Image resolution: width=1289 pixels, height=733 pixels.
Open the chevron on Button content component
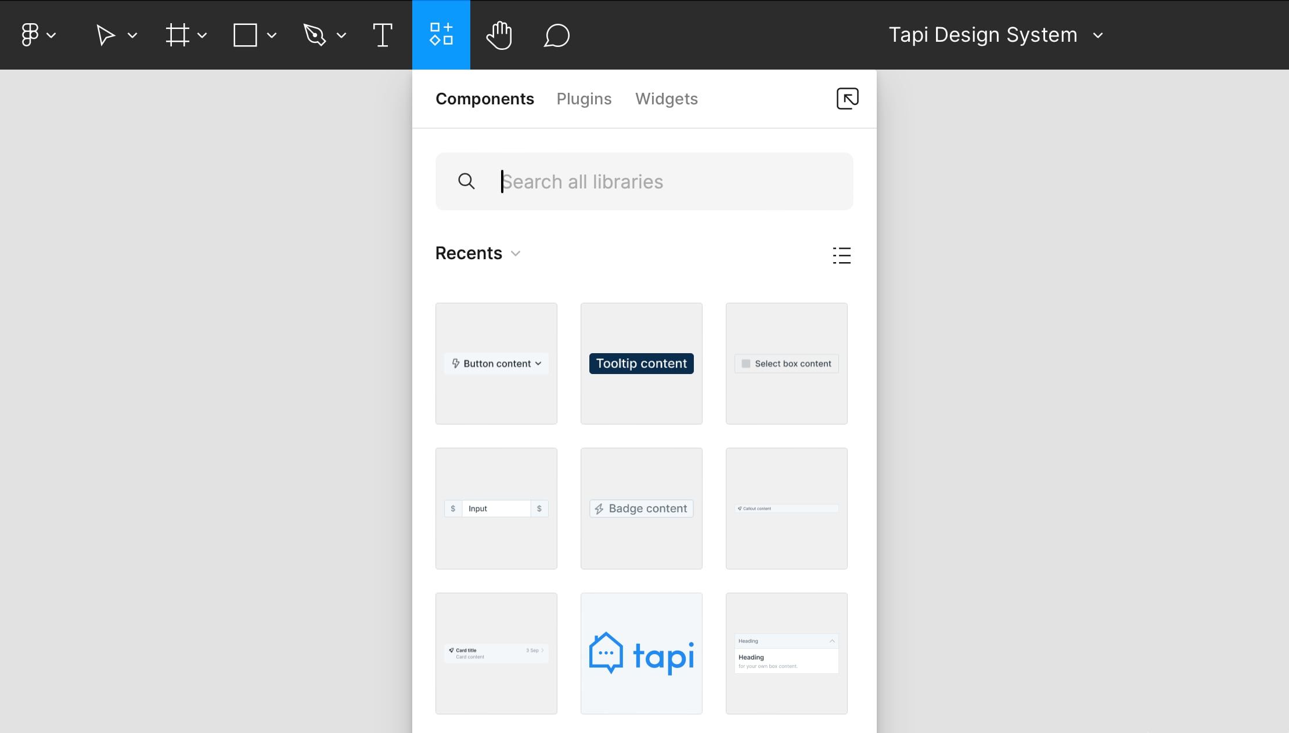539,364
